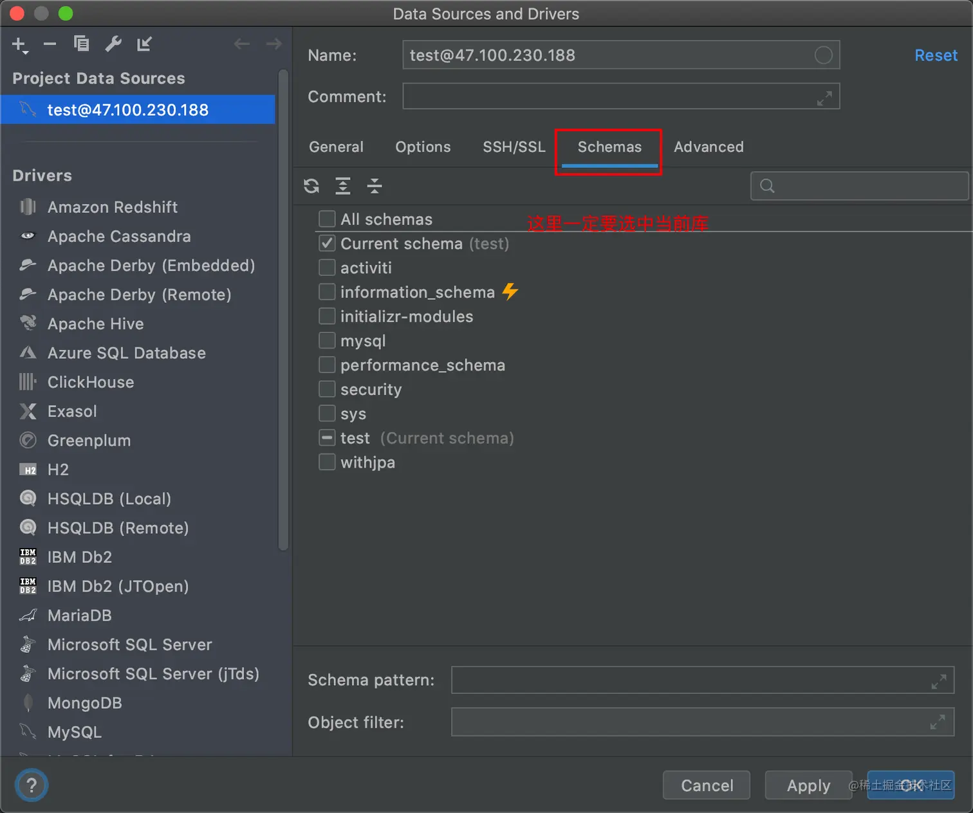Open help with question mark button

coord(32,785)
